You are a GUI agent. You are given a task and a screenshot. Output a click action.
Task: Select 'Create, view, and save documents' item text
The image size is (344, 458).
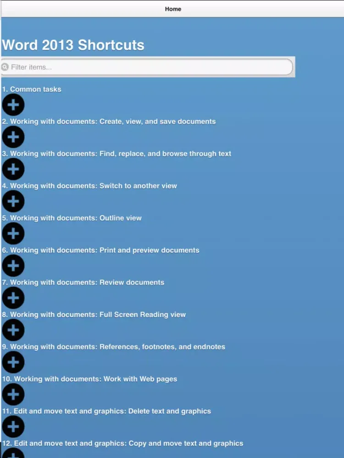pos(109,121)
